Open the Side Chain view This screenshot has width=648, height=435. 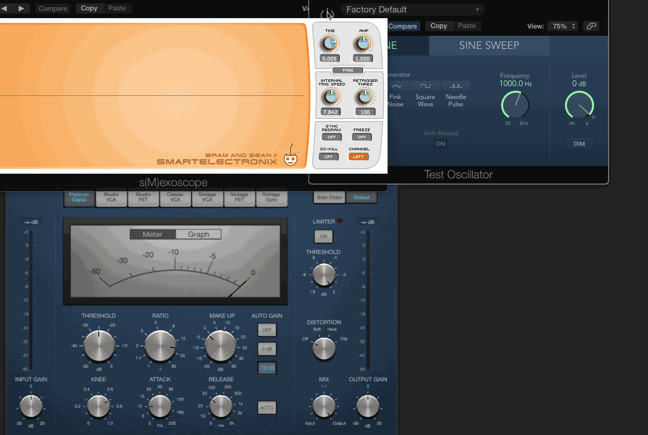point(329,198)
